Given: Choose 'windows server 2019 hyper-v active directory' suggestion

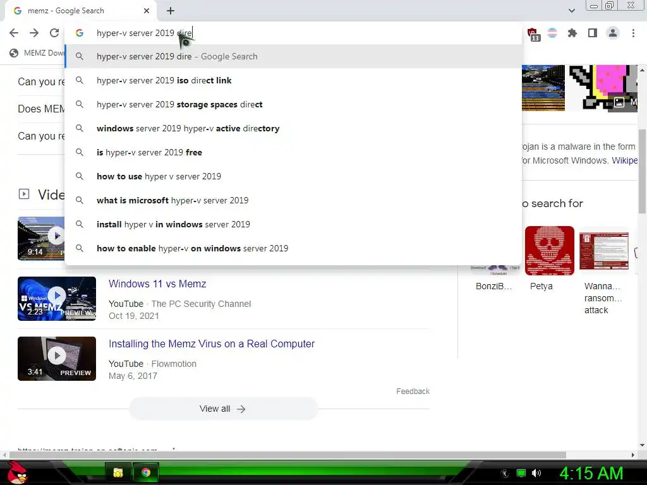Looking at the screenshot, I should tap(293, 128).
